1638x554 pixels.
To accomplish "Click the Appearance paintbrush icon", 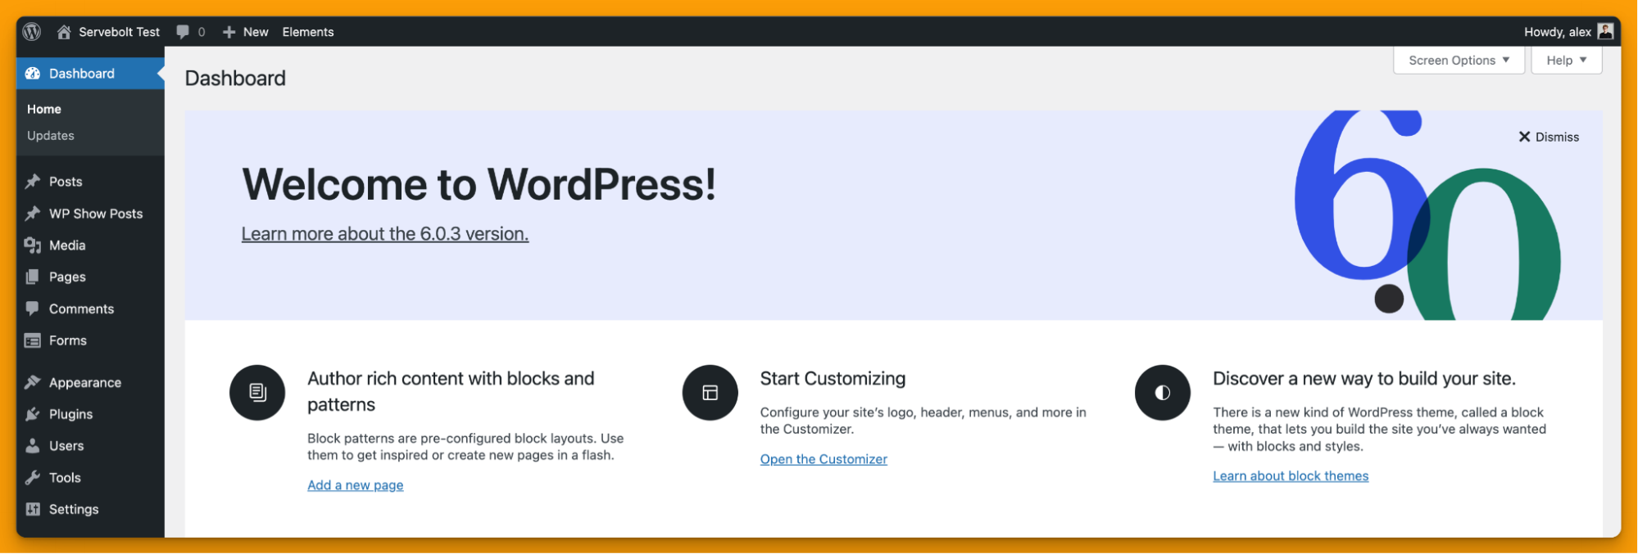I will point(33,382).
